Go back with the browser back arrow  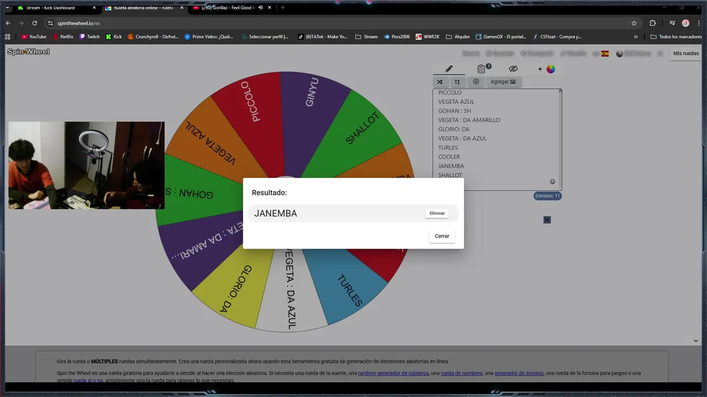click(8, 23)
